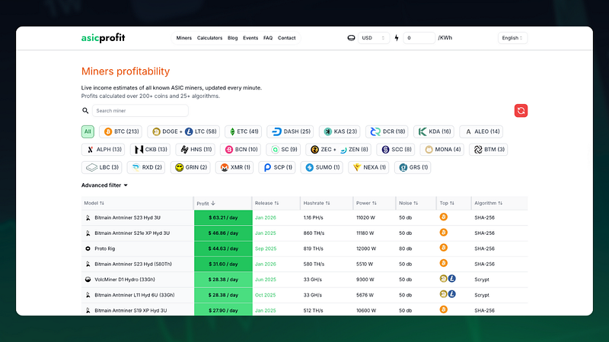This screenshot has width=609, height=342.
Task: Filter miners by KAS (23)
Action: point(340,131)
